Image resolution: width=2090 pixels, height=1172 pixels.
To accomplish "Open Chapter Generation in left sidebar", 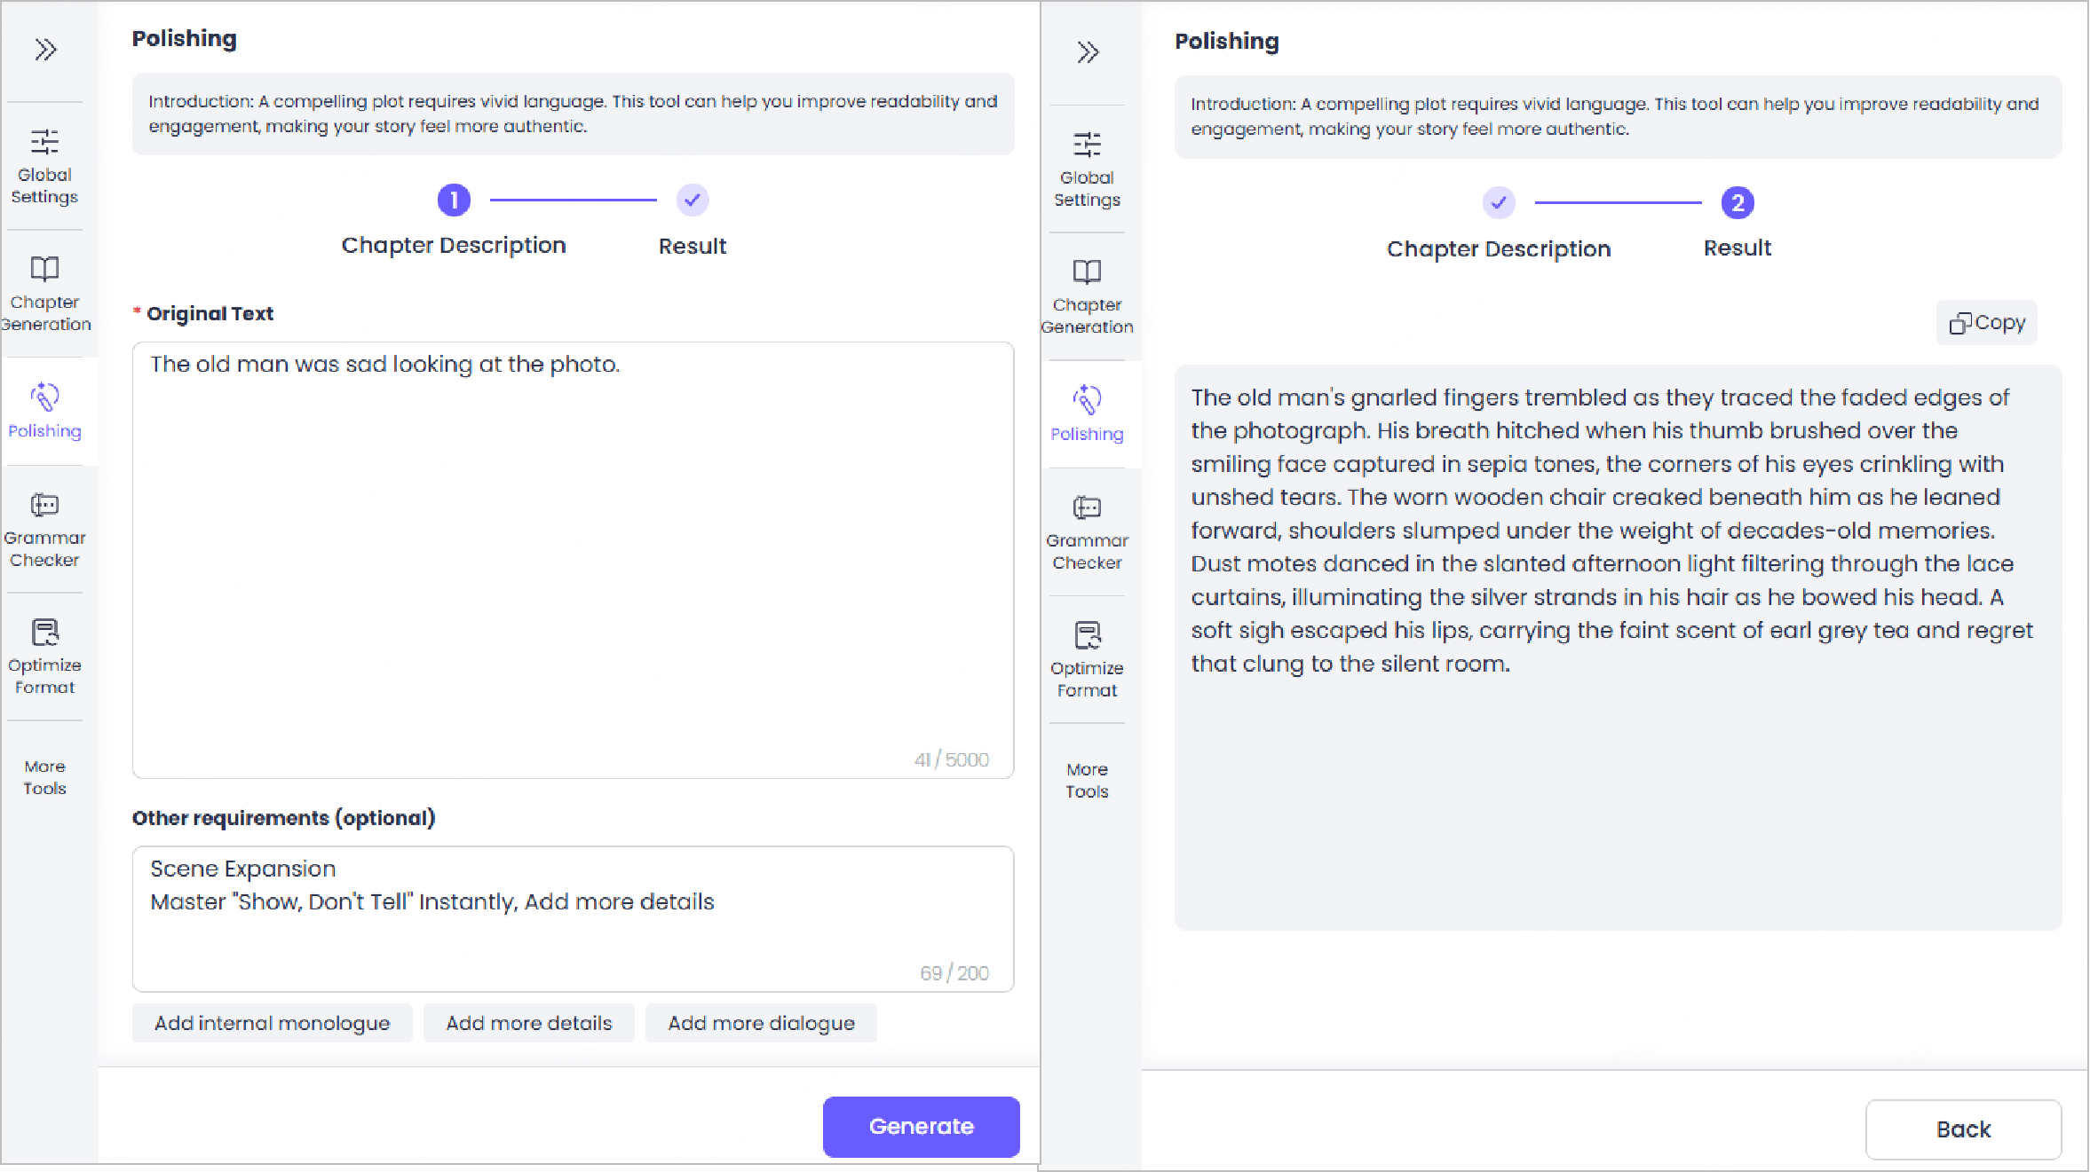I will pos(44,294).
